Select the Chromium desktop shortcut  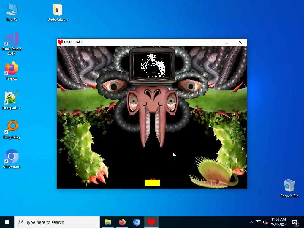tap(12, 159)
